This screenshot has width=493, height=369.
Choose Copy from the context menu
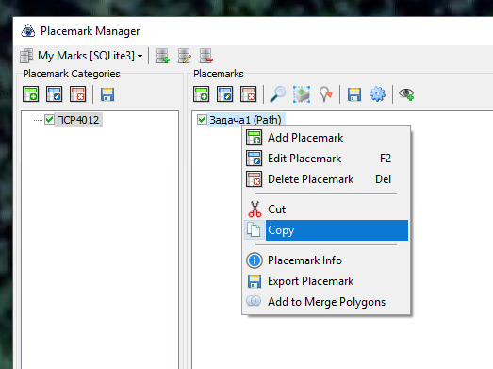[326, 230]
